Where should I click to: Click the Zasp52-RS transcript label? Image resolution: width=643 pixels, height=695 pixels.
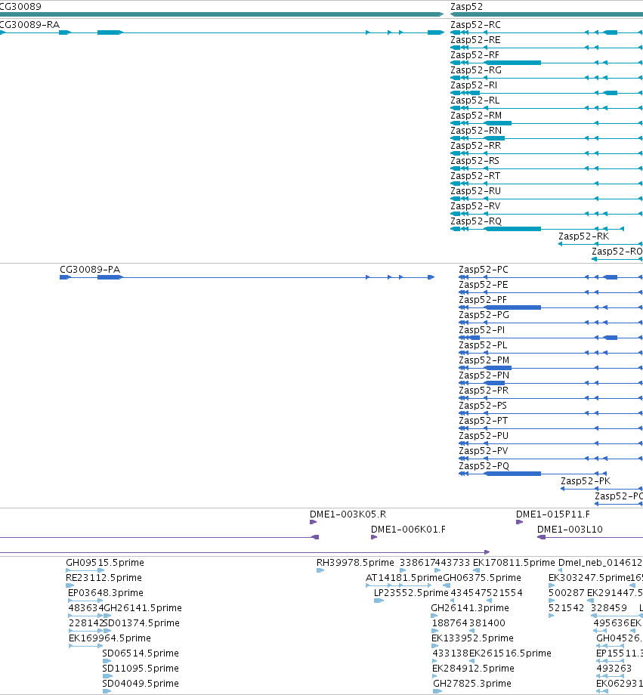[x=475, y=160]
